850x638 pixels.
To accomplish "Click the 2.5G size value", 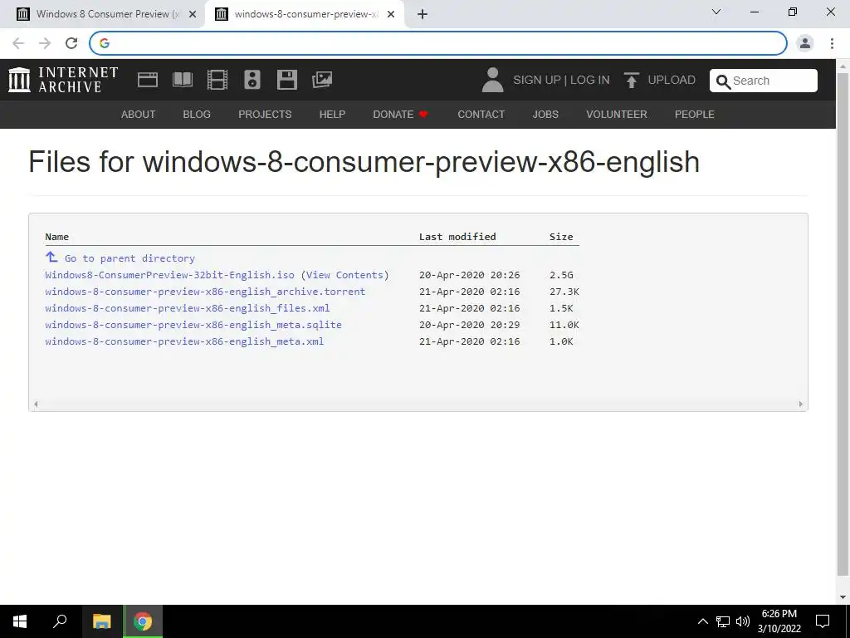I will click(561, 275).
